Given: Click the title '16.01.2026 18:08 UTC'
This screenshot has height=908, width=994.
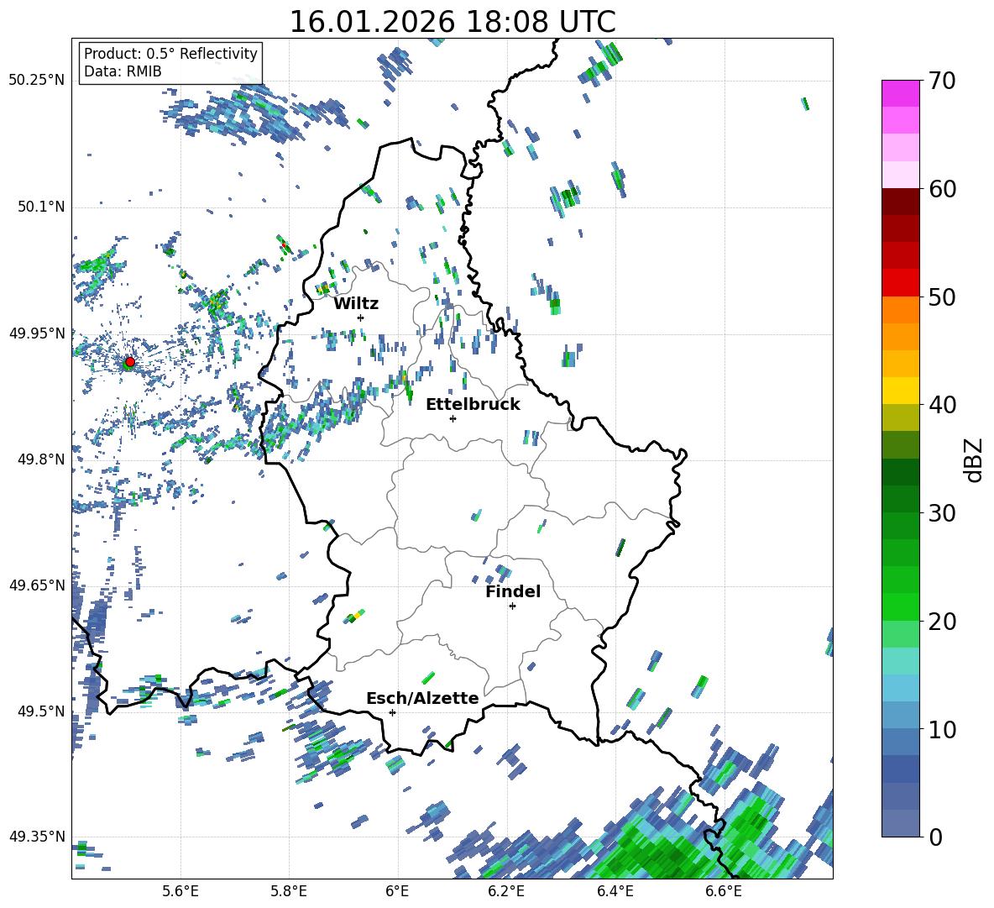Looking at the screenshot, I should (452, 22).
